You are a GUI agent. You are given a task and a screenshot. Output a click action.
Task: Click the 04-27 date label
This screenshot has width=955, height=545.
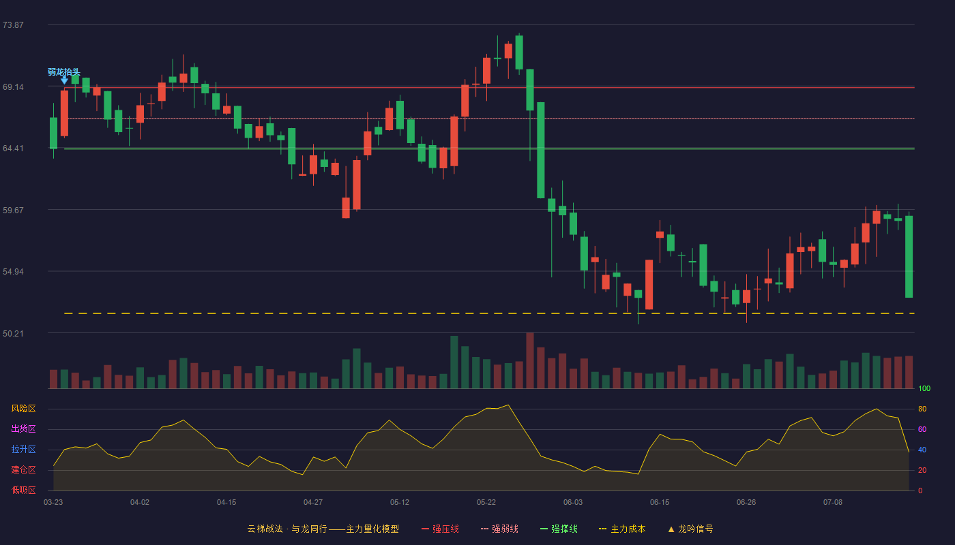pos(313,502)
